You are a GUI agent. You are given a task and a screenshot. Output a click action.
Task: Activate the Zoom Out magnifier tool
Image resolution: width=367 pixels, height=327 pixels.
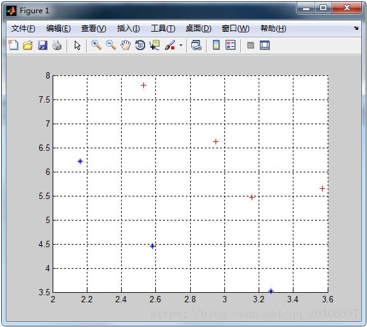coord(111,45)
